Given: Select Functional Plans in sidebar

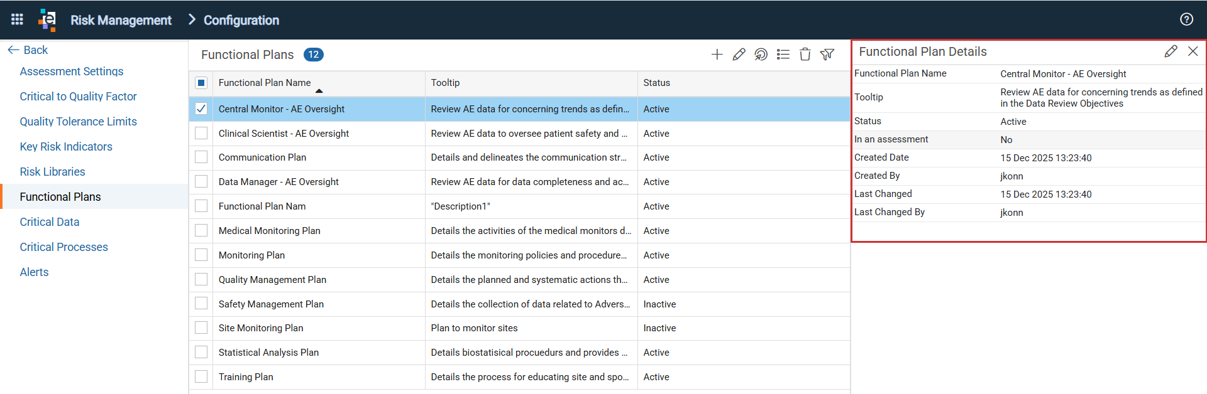Looking at the screenshot, I should [x=60, y=197].
